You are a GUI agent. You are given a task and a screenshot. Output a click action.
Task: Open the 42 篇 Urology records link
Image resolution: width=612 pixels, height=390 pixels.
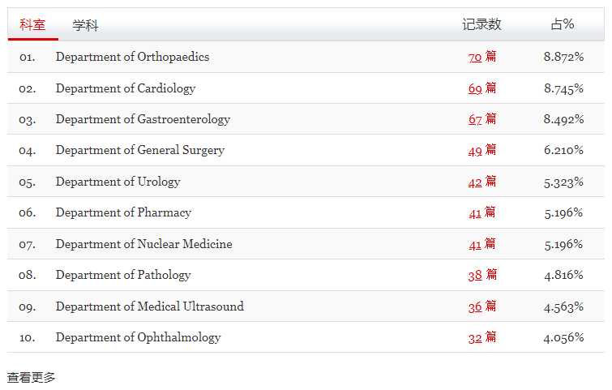[x=482, y=182]
